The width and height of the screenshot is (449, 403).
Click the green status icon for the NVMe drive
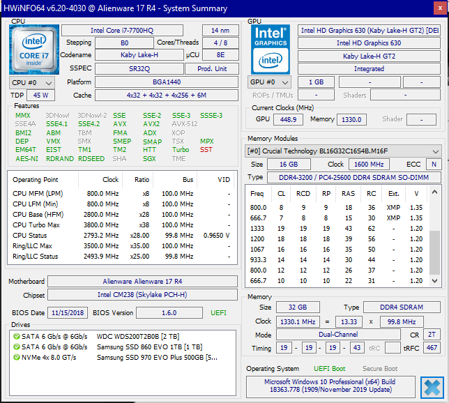tap(17, 358)
